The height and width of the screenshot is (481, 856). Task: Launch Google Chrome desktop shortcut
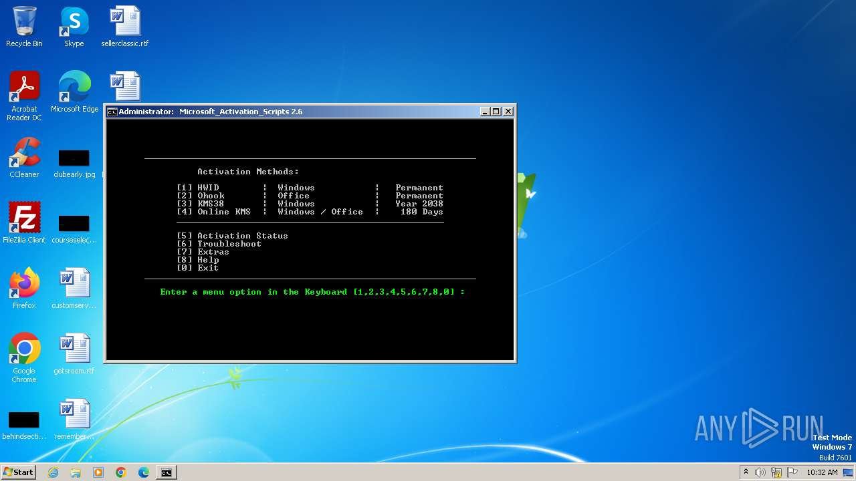click(x=24, y=357)
